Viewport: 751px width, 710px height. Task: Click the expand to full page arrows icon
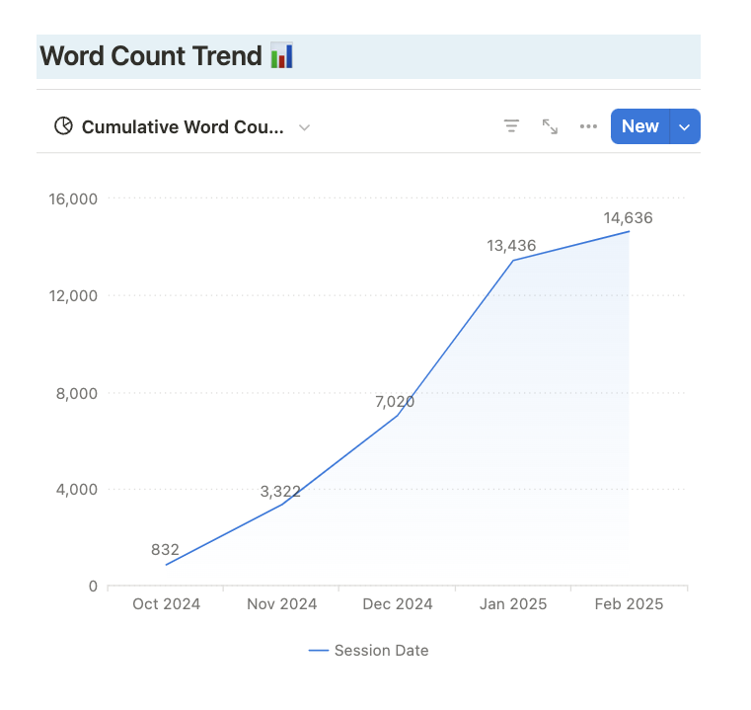[x=550, y=126]
